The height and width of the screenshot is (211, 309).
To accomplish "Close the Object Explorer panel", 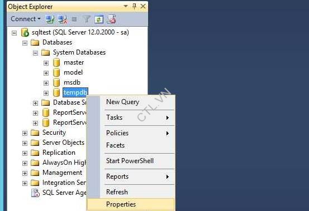I will click(x=143, y=6).
